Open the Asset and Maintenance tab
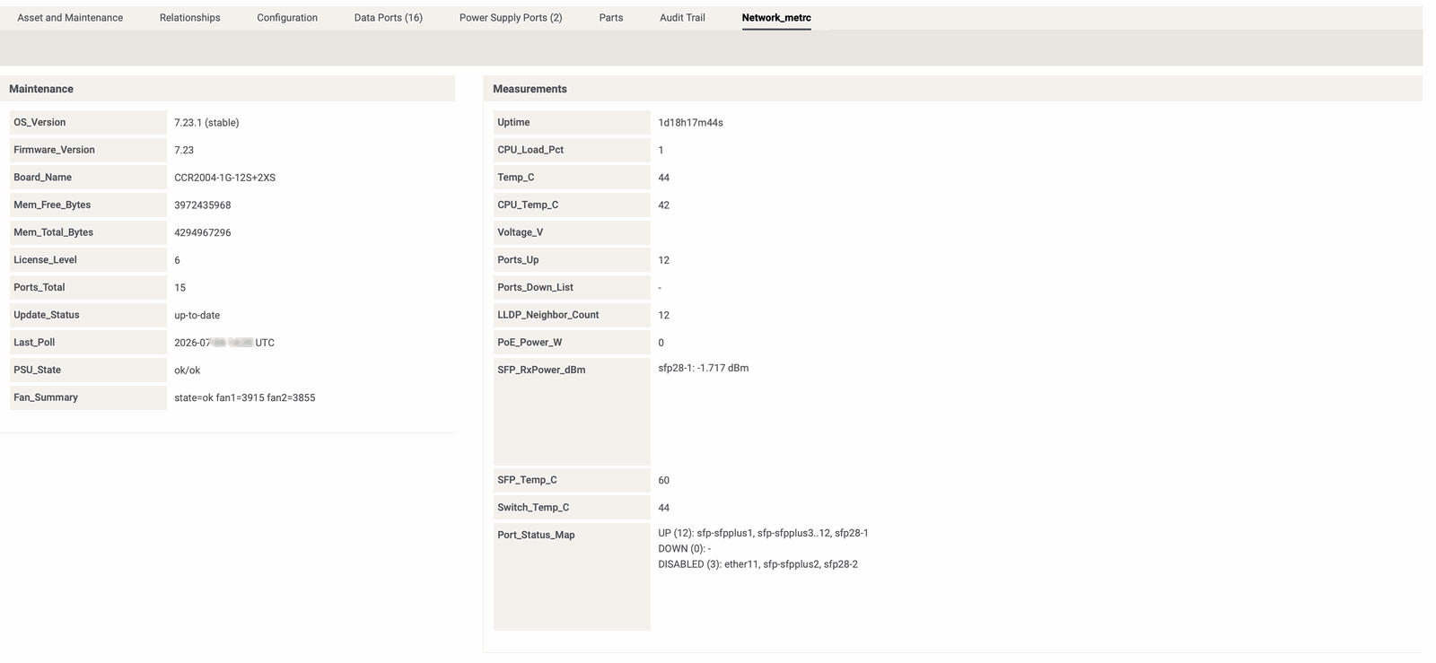Screen dimensions: 1436x663 (70, 17)
